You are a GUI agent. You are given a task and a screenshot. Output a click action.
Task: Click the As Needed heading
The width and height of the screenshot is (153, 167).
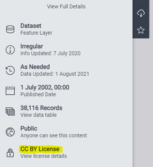(35, 67)
